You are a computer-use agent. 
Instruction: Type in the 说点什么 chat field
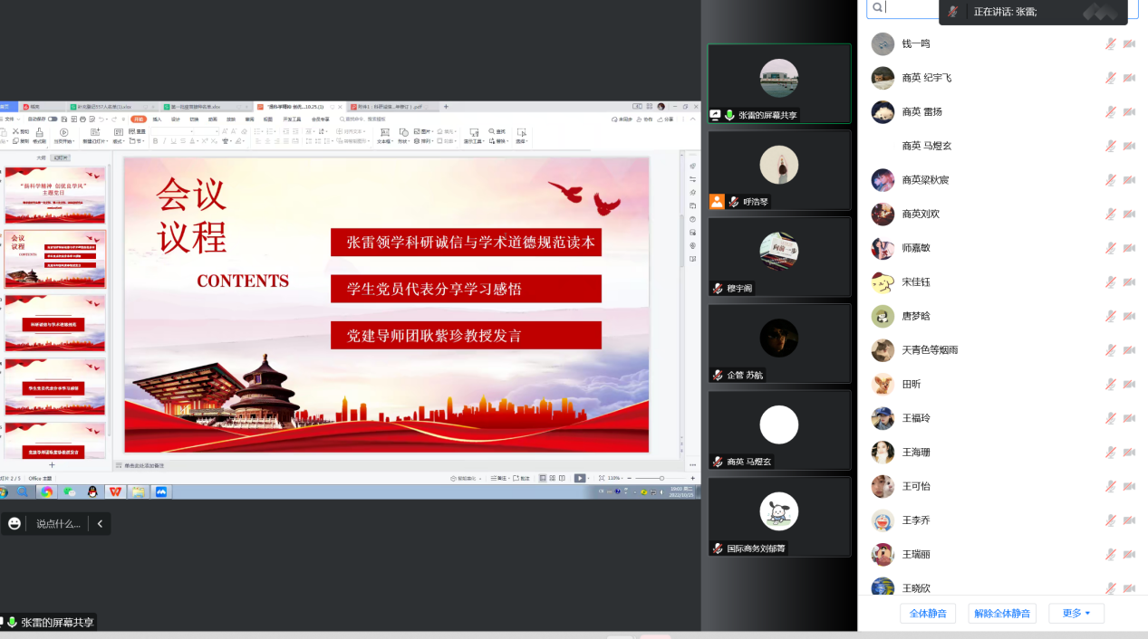pyautogui.click(x=58, y=524)
